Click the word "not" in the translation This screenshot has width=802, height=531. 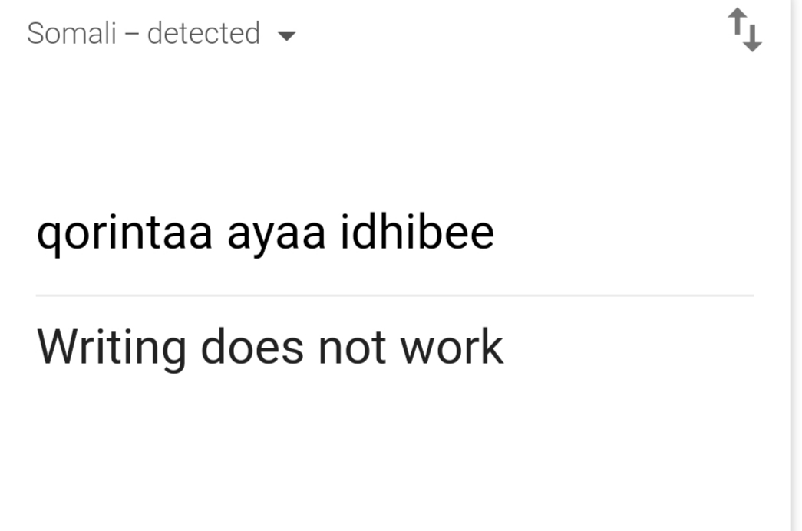click(x=351, y=347)
